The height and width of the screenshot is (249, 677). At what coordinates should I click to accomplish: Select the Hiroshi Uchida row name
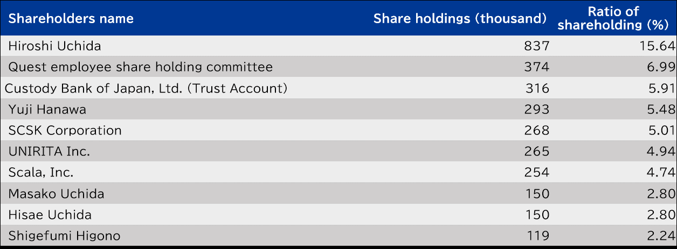(x=55, y=46)
